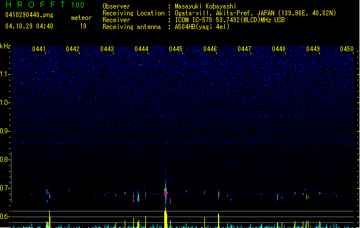Click the 0448 time marker

click(x=279, y=49)
